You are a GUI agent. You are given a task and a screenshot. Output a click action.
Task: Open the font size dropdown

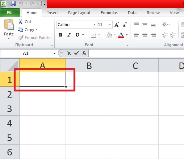[x=110, y=25]
